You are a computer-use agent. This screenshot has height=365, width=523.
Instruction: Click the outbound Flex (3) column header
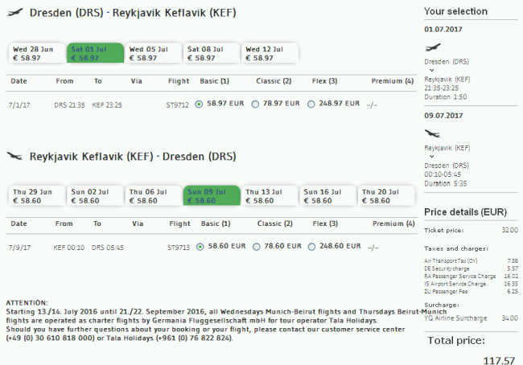pos(324,81)
